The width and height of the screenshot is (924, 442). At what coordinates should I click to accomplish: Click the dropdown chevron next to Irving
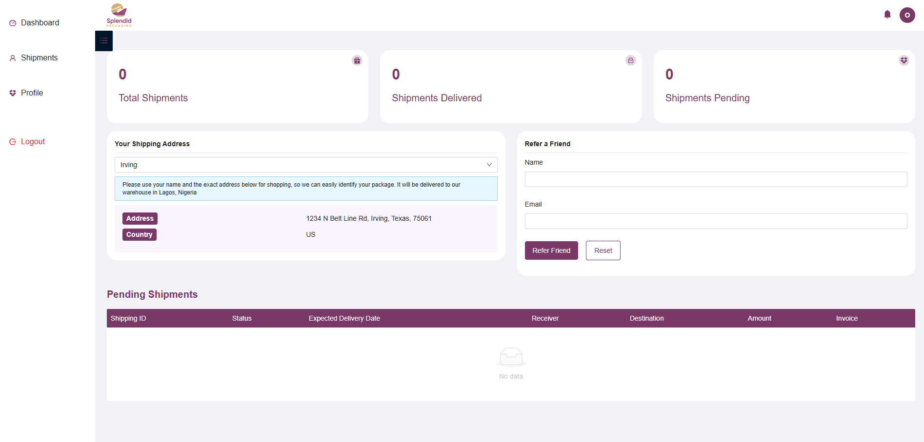coord(489,165)
